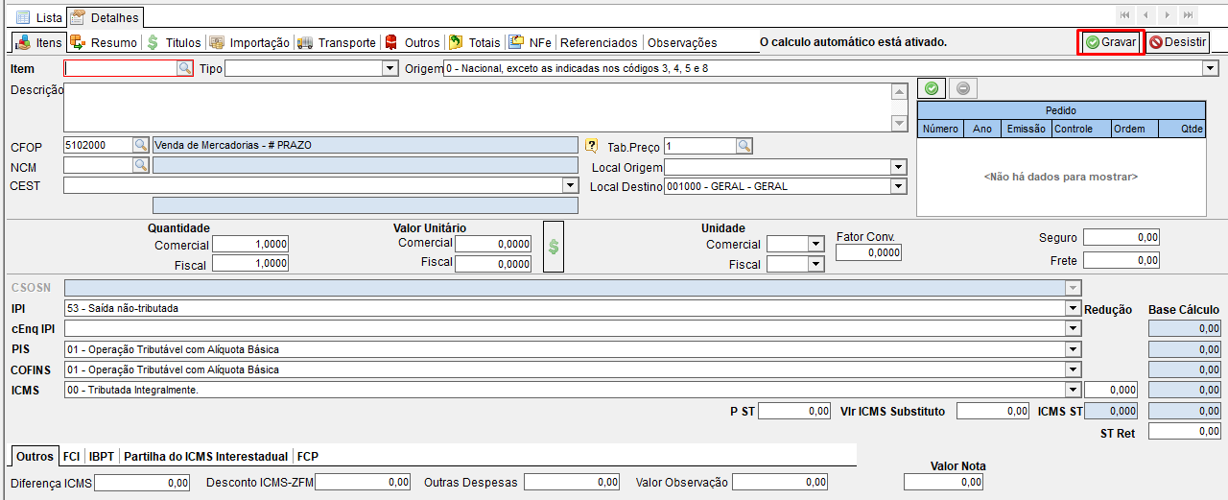Click the yellow question mark help icon
This screenshot has width=1228, height=500.
click(591, 146)
